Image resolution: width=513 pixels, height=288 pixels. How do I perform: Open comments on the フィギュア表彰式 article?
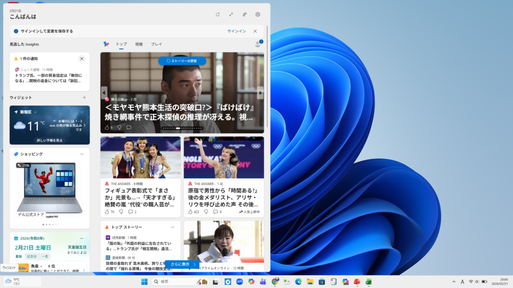pos(130,212)
